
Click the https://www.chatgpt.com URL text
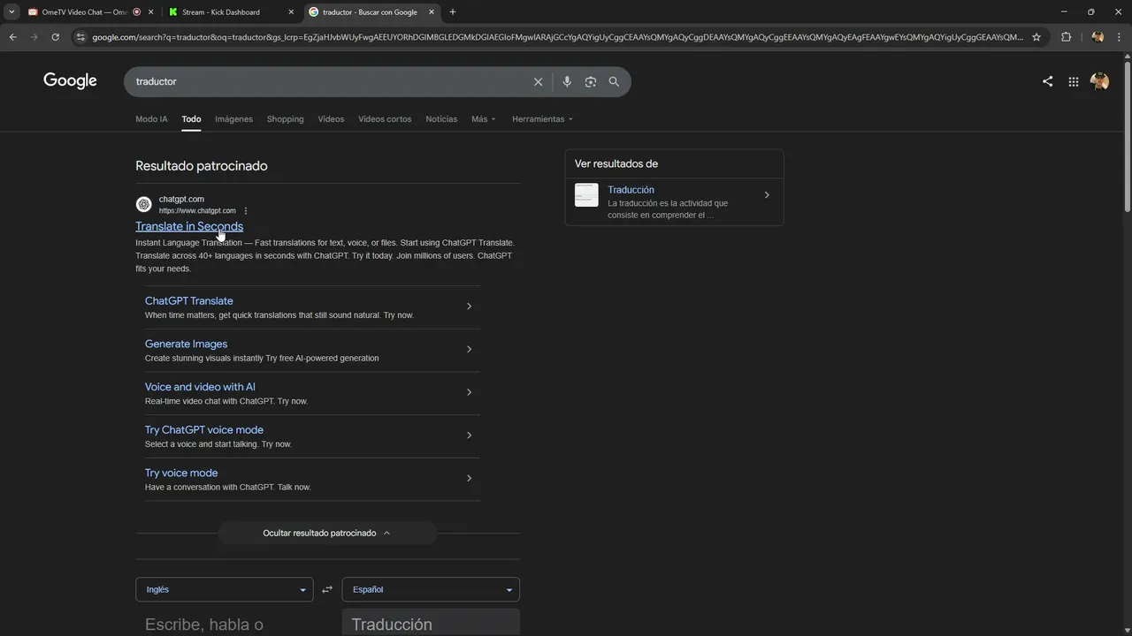tap(197, 211)
